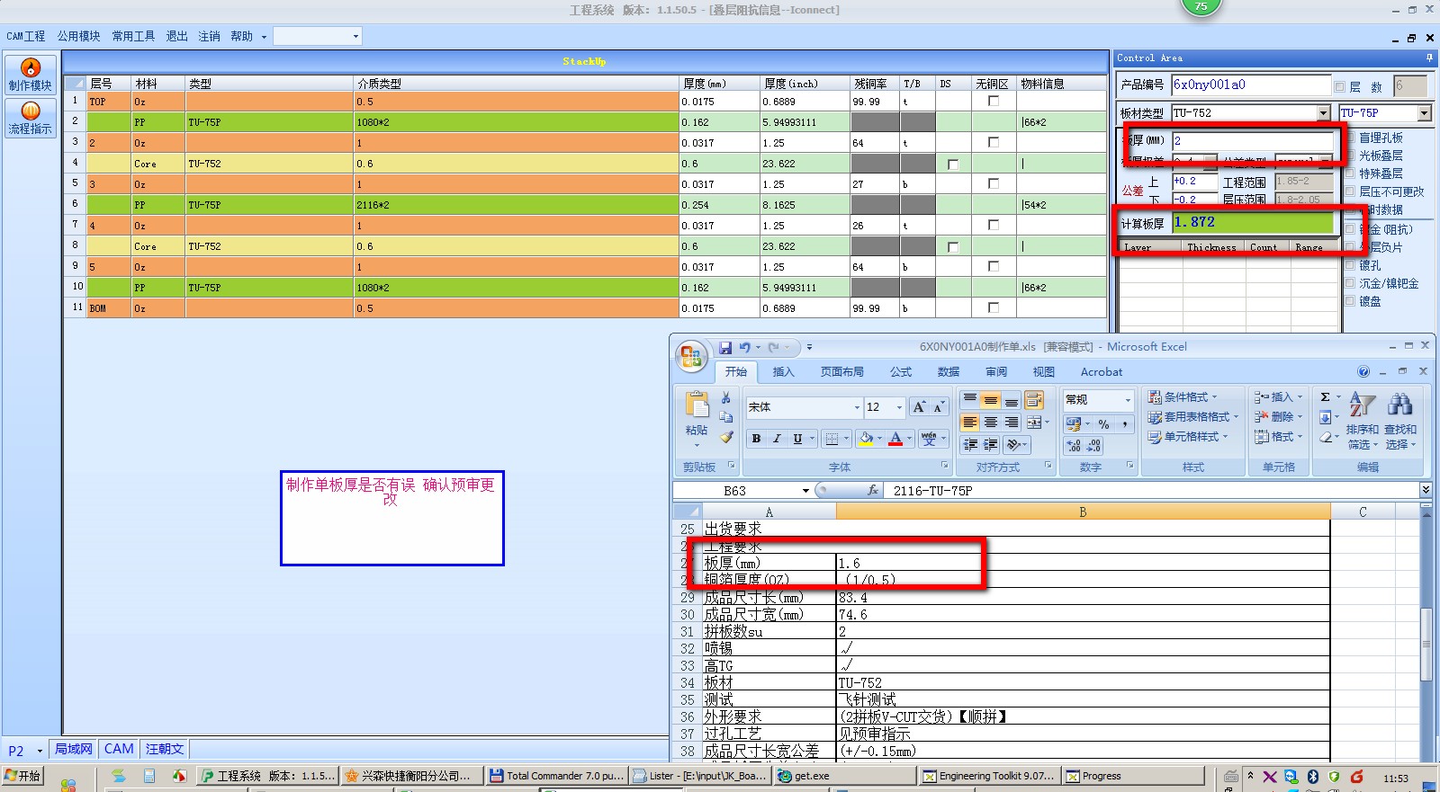Open Excel help question mark icon
1440x792 pixels.
coord(1363,371)
